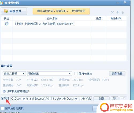Click the app logo in the title bar
Screen dimensions: 134x113
(1, 3)
